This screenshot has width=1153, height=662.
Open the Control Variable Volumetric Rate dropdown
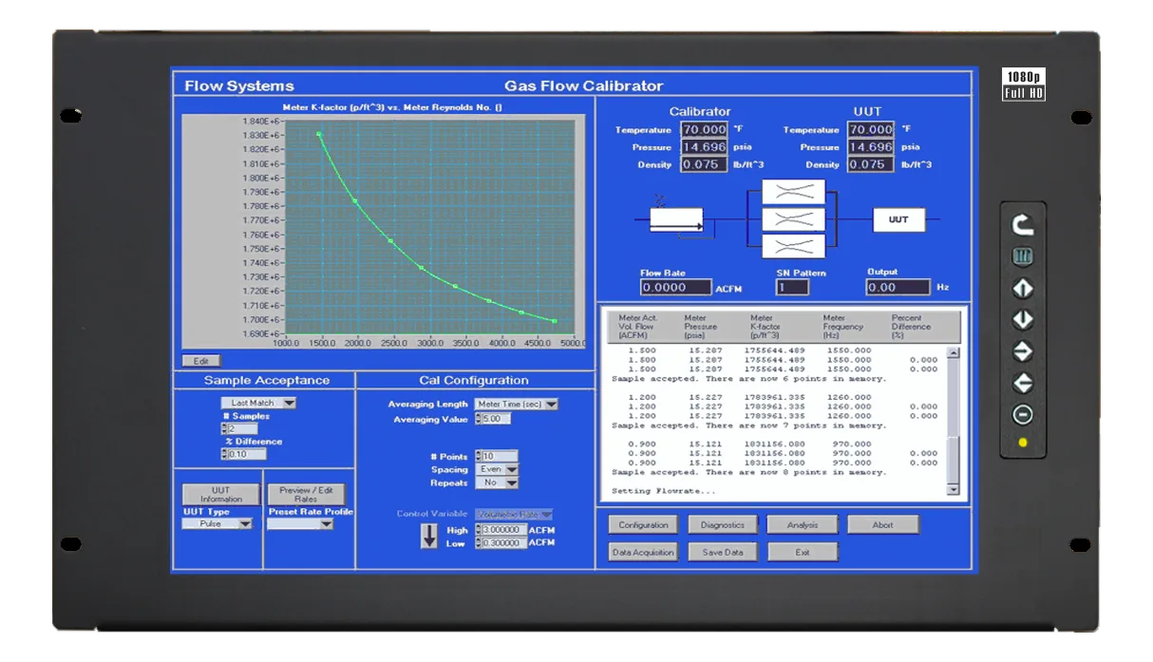pos(515,514)
